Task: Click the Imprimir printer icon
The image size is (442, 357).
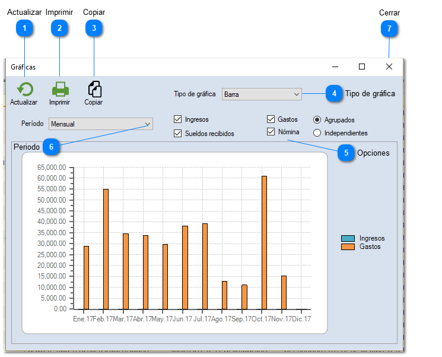Action: [60, 89]
